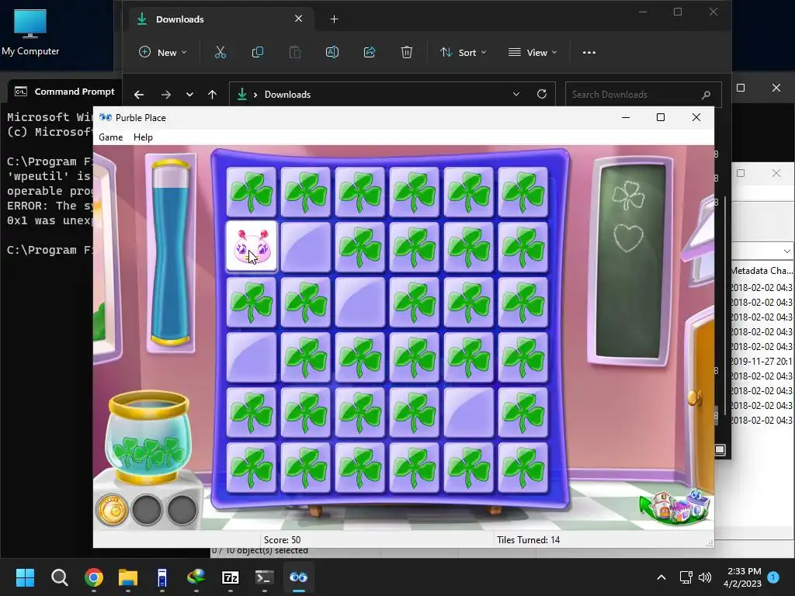Click Downloads in the address breadcrumb
Screen dimensions: 795x596
tap(287, 94)
